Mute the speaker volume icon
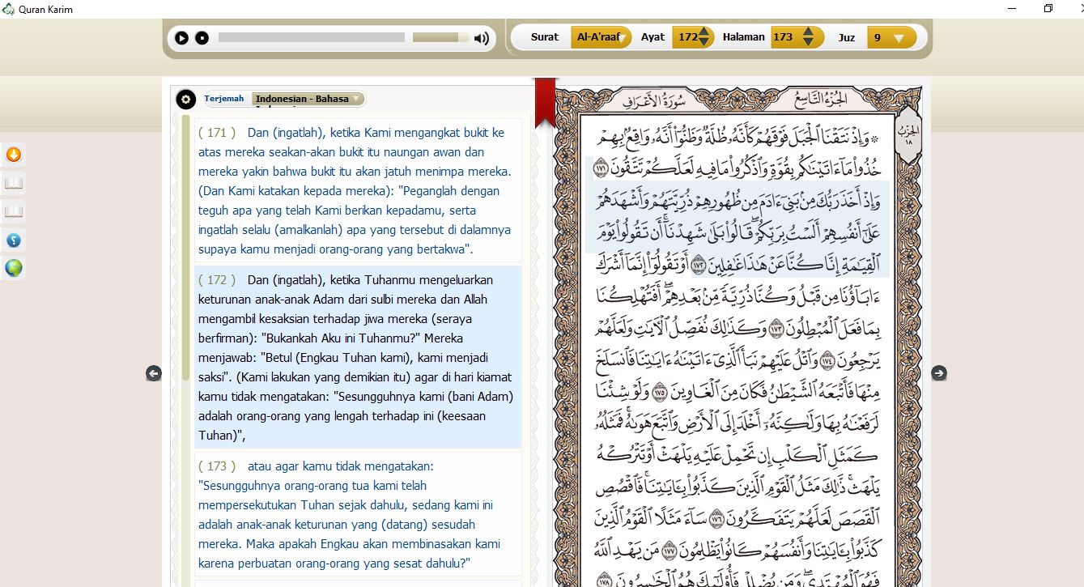 pyautogui.click(x=482, y=38)
